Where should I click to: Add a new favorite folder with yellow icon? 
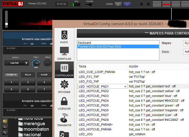click(x=5, y=122)
